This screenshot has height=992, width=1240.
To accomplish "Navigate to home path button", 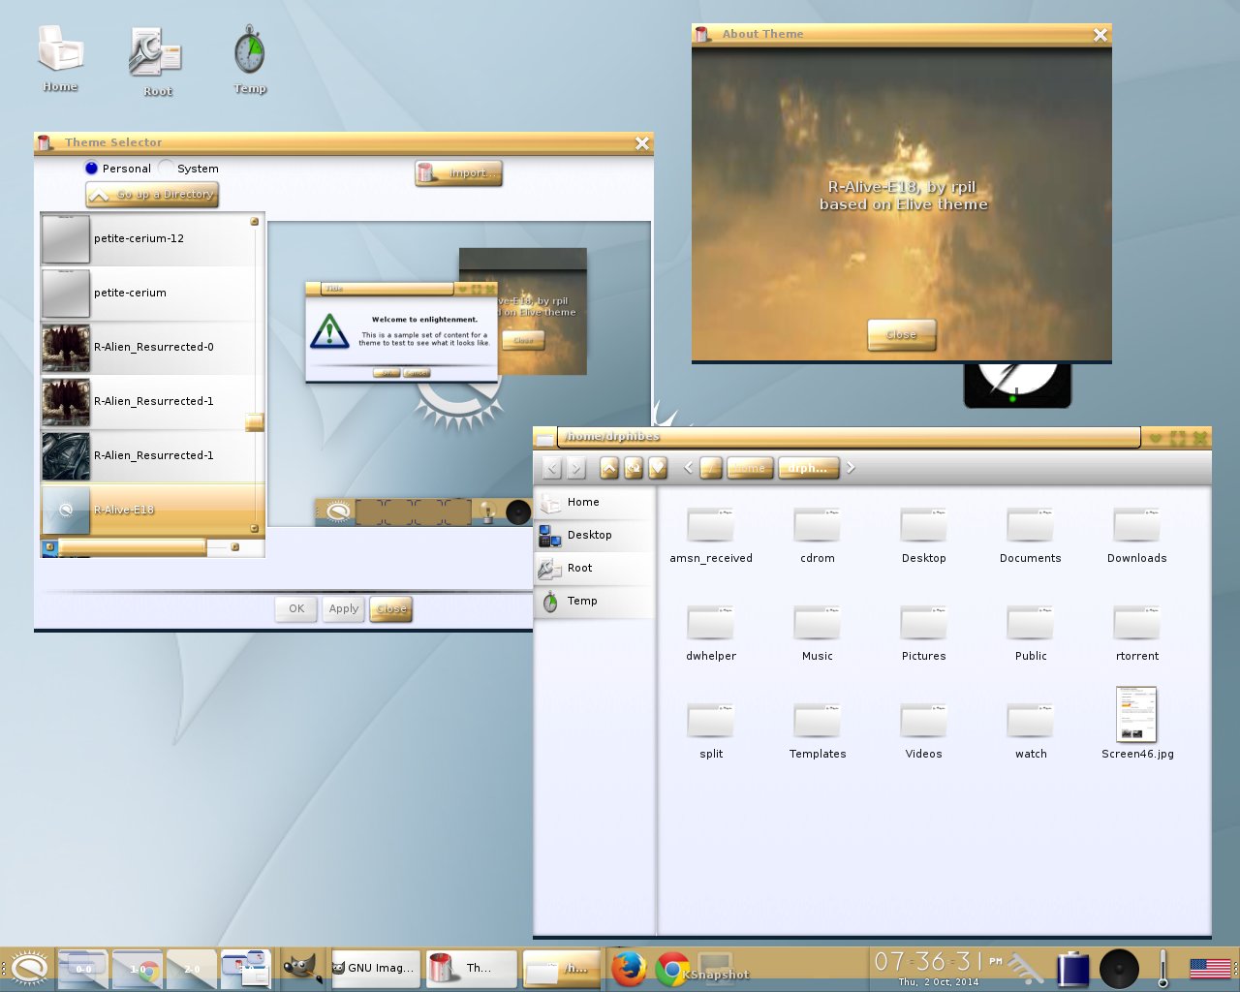I will pyautogui.click(x=749, y=468).
